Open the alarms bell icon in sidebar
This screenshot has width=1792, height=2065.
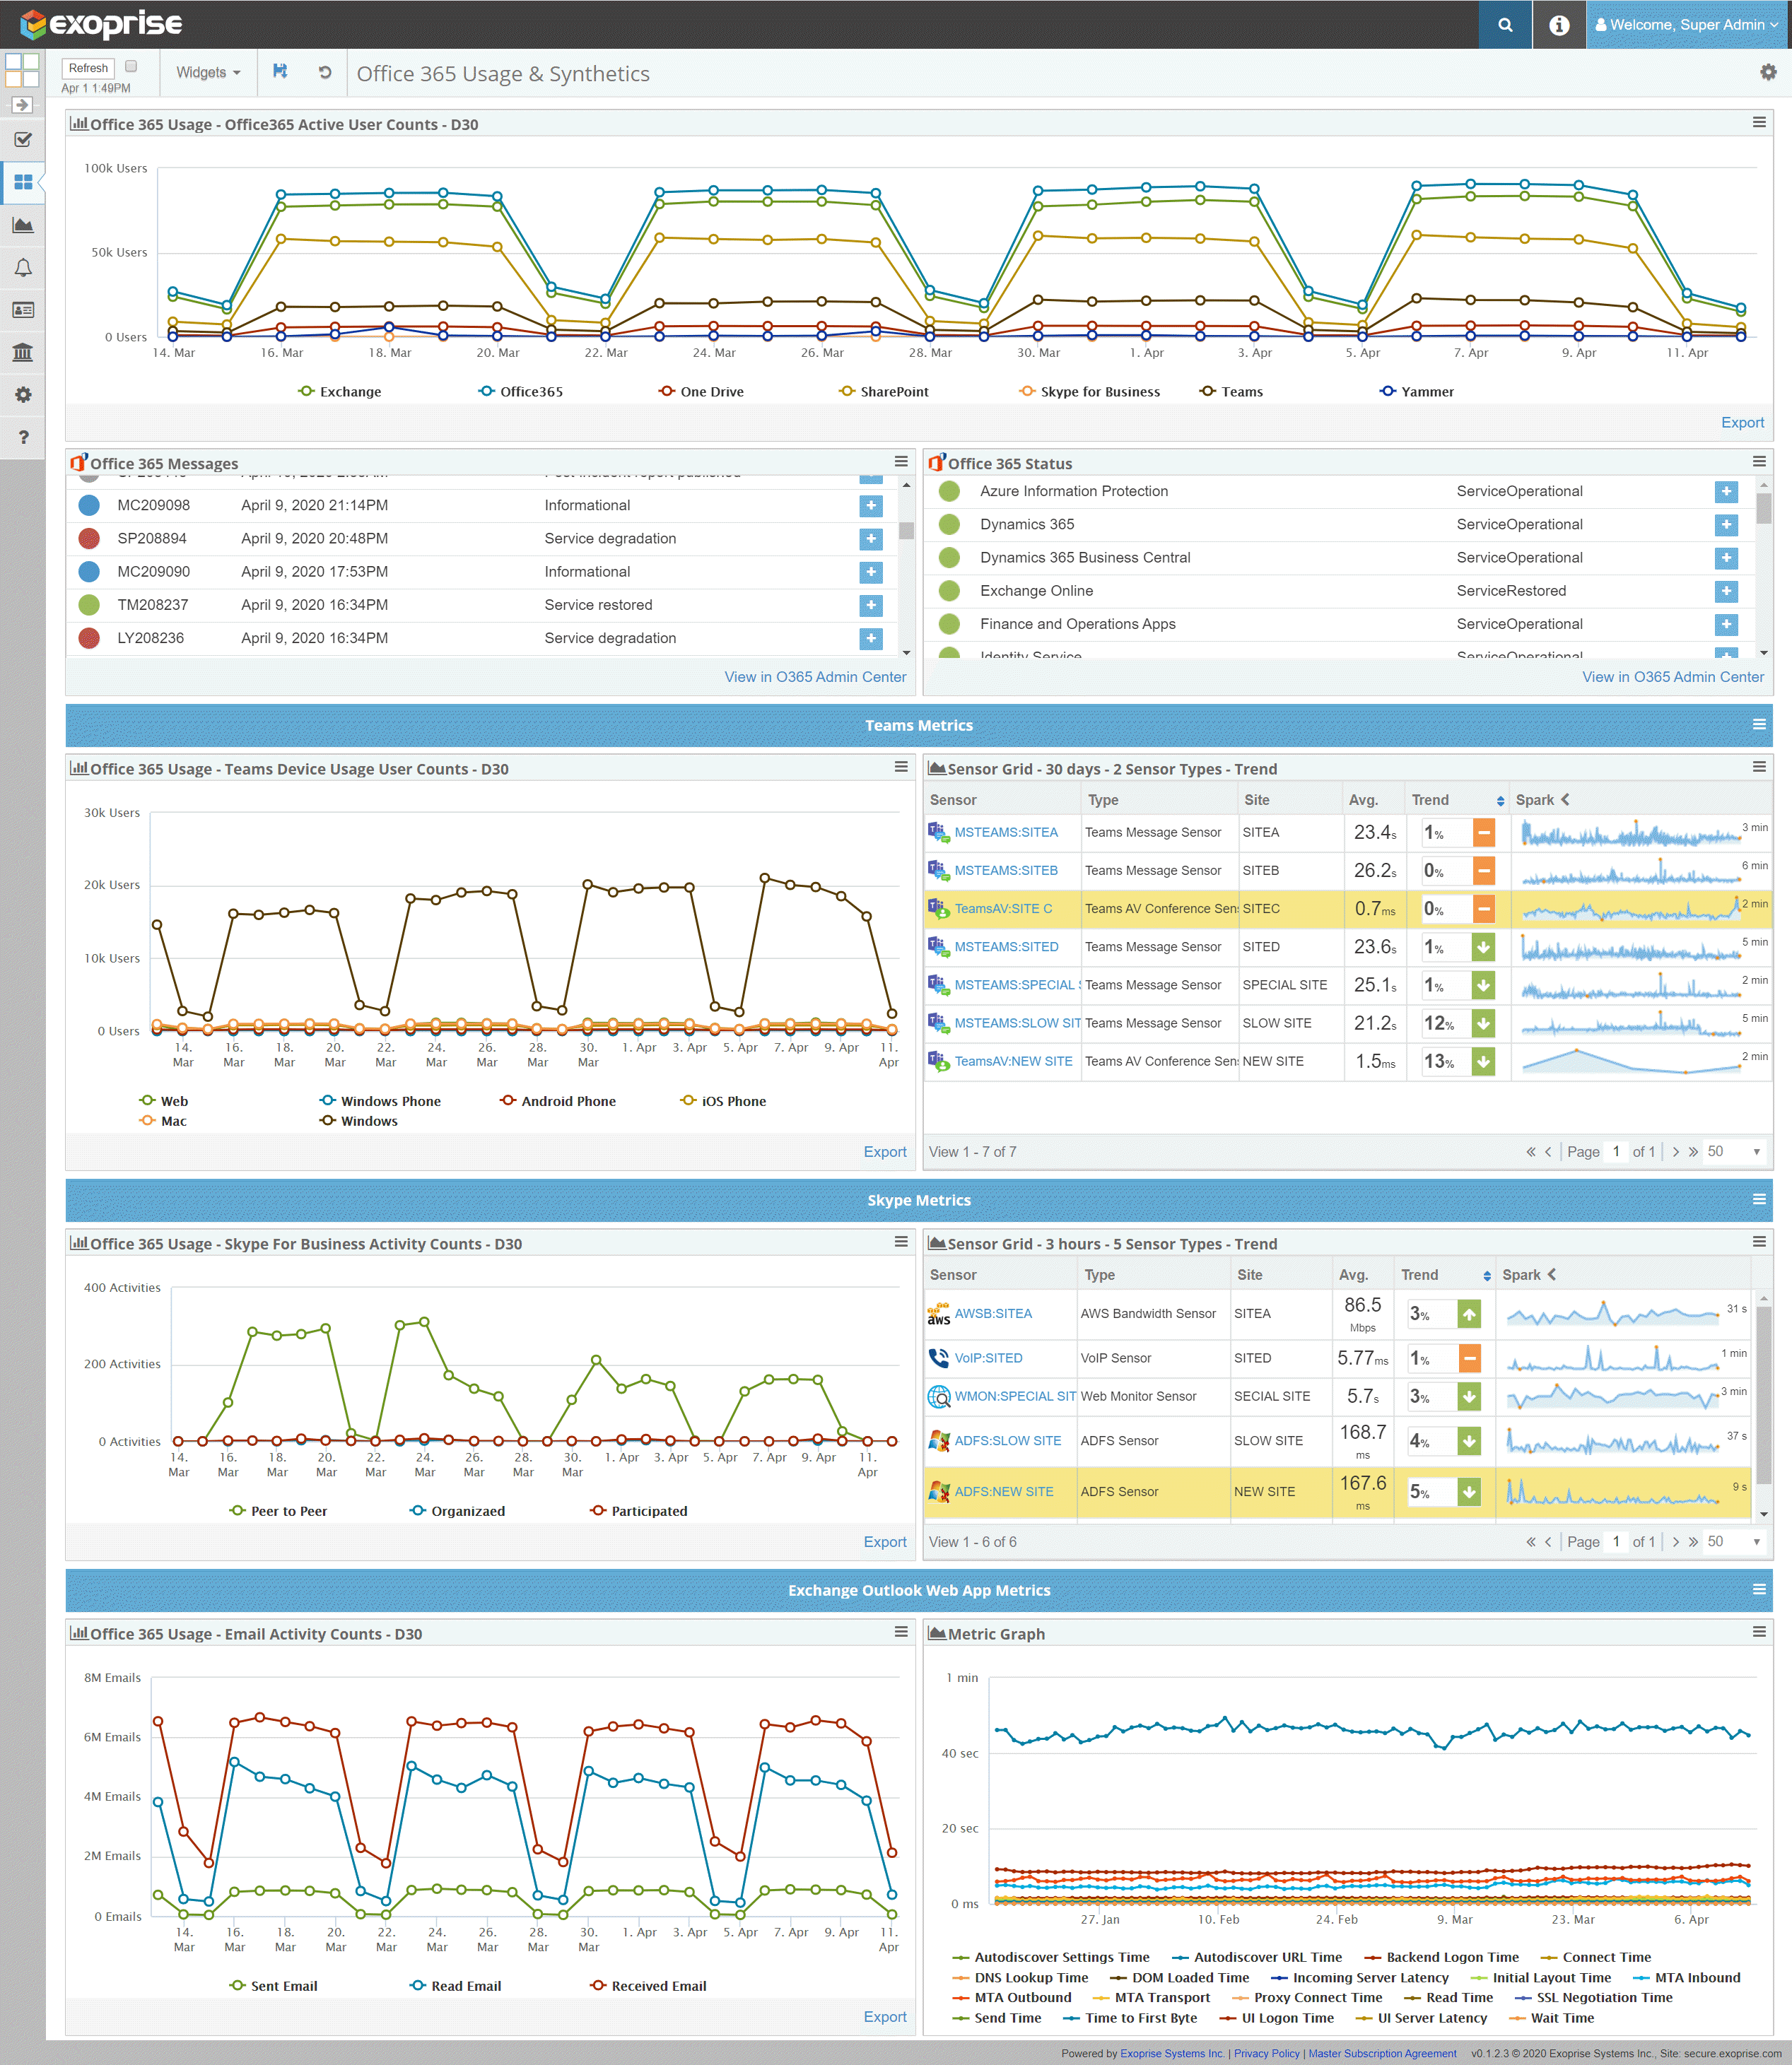coord(23,268)
